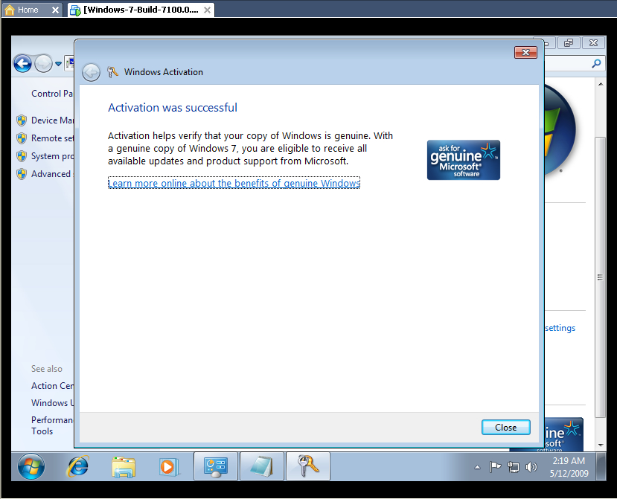617x499 pixels.
Task: Click the house icon on the Home tab
Action: point(10,10)
